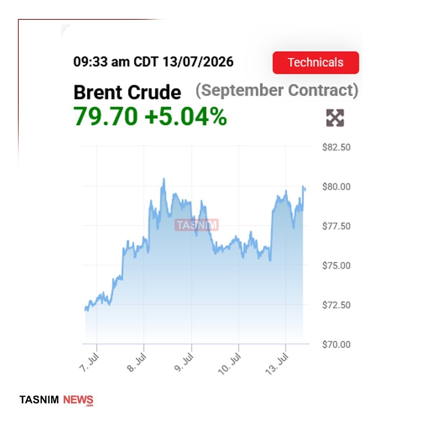Click the +5.04% change figure
The height and width of the screenshot is (423, 423).
pos(186,116)
